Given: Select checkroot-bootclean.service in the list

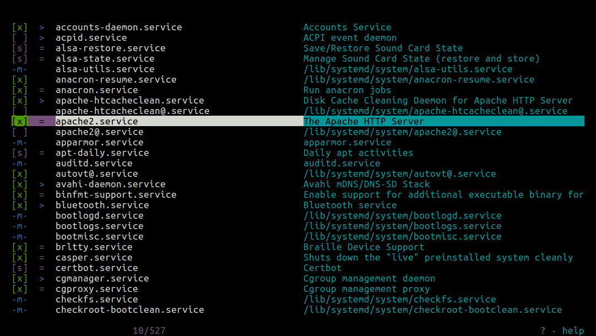Looking at the screenshot, I should [x=129, y=310].
